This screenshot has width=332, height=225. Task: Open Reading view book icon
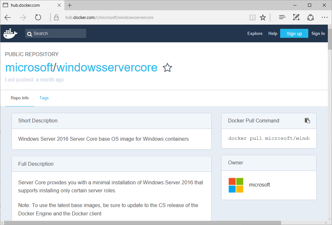[x=252, y=17]
